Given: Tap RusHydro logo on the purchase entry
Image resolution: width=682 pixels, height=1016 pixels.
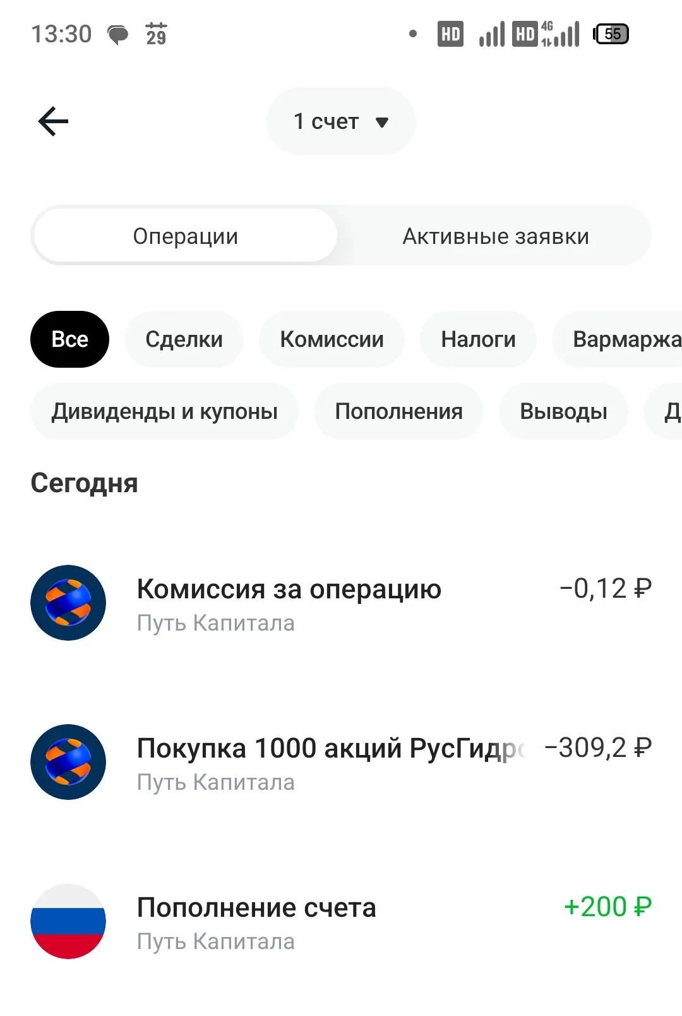Looking at the screenshot, I should tap(68, 762).
